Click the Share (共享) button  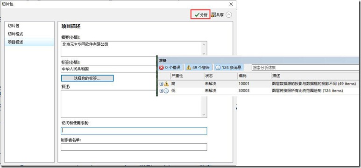point(218,15)
